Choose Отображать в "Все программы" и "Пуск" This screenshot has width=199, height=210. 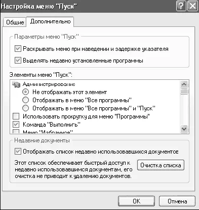tap(25, 108)
